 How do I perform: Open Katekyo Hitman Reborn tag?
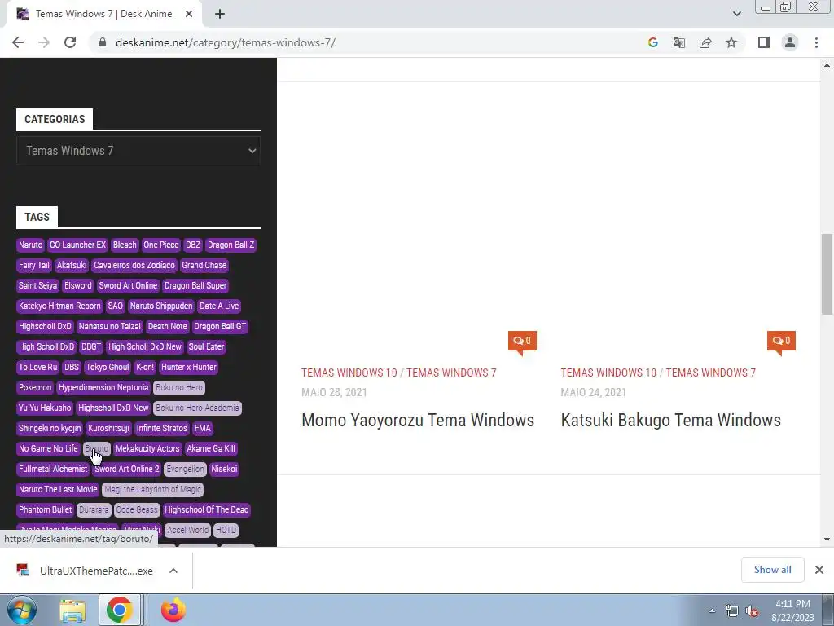point(59,306)
